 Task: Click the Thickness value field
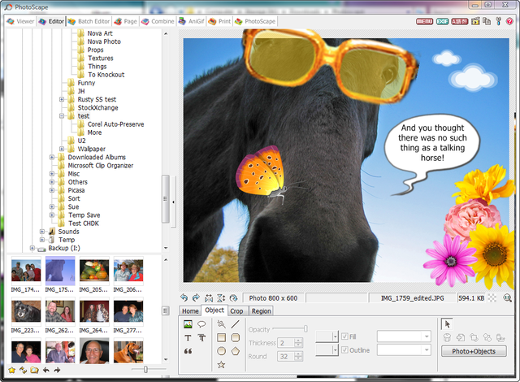pos(287,343)
